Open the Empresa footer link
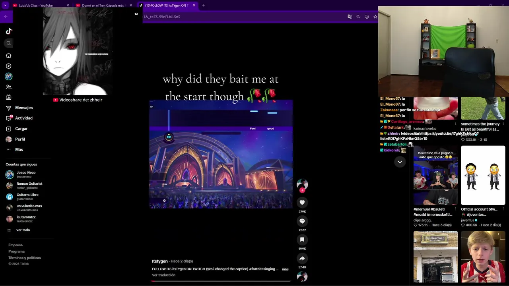The width and height of the screenshot is (509, 286). [16, 245]
